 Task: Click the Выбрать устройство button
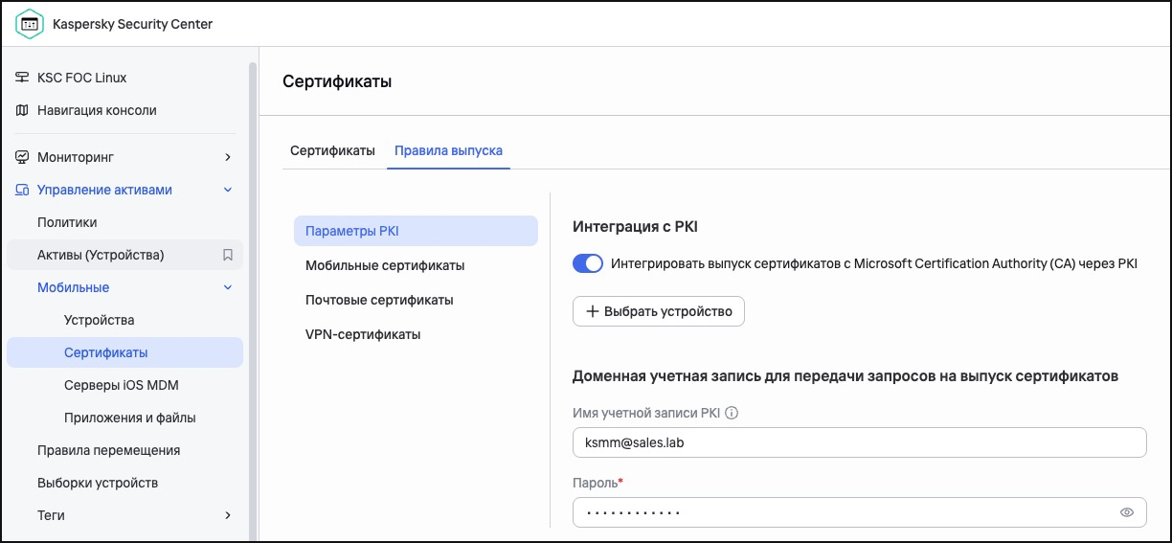click(x=659, y=311)
